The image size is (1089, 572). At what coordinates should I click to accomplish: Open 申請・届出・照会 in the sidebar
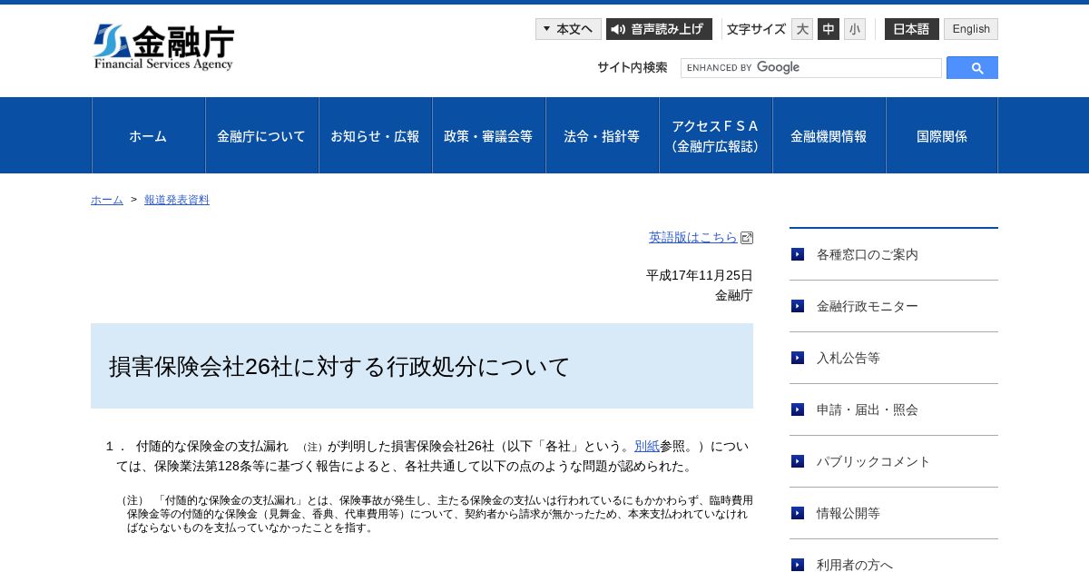(894, 409)
